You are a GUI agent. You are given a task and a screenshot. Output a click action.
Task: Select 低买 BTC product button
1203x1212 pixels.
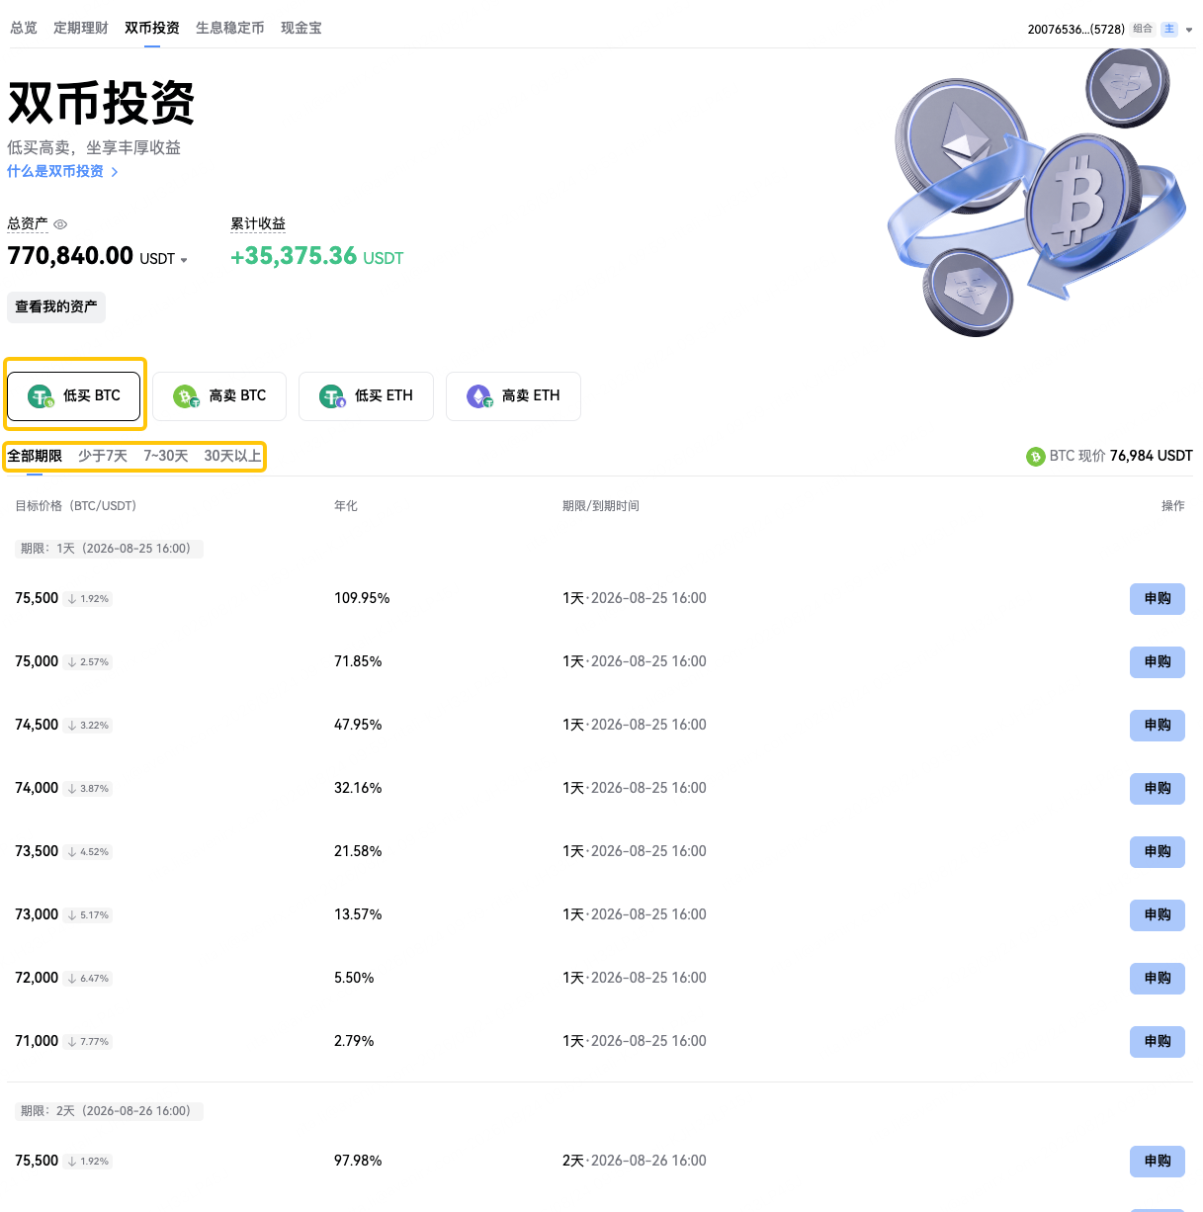tap(74, 395)
